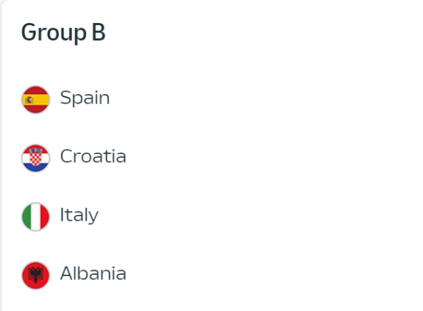Image resolution: width=423 pixels, height=311 pixels.
Task: Click the checkered shield on Croatia's flag
Action: (x=36, y=158)
